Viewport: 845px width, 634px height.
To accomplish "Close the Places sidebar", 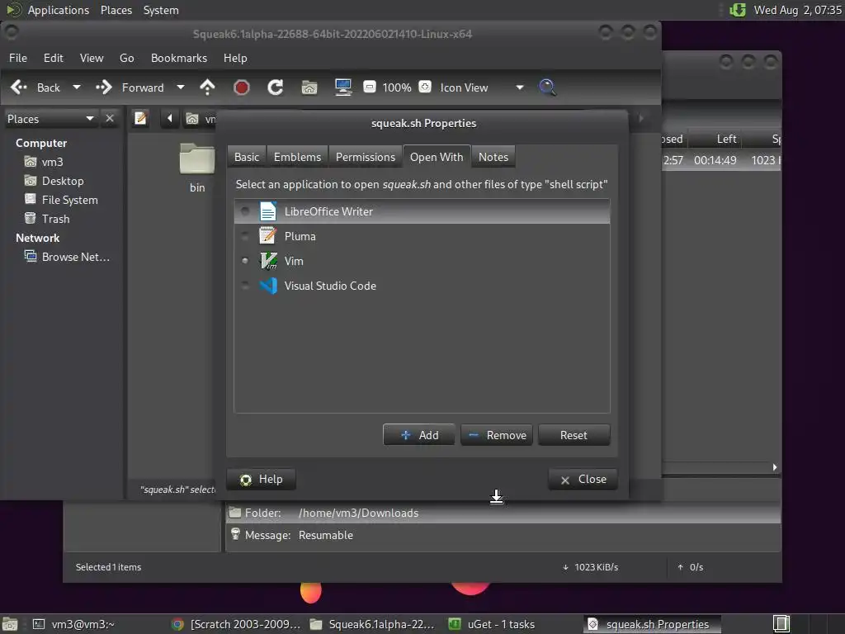I will click(110, 118).
